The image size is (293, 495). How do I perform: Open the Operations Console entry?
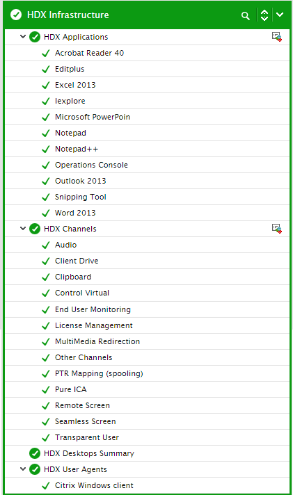(91, 165)
